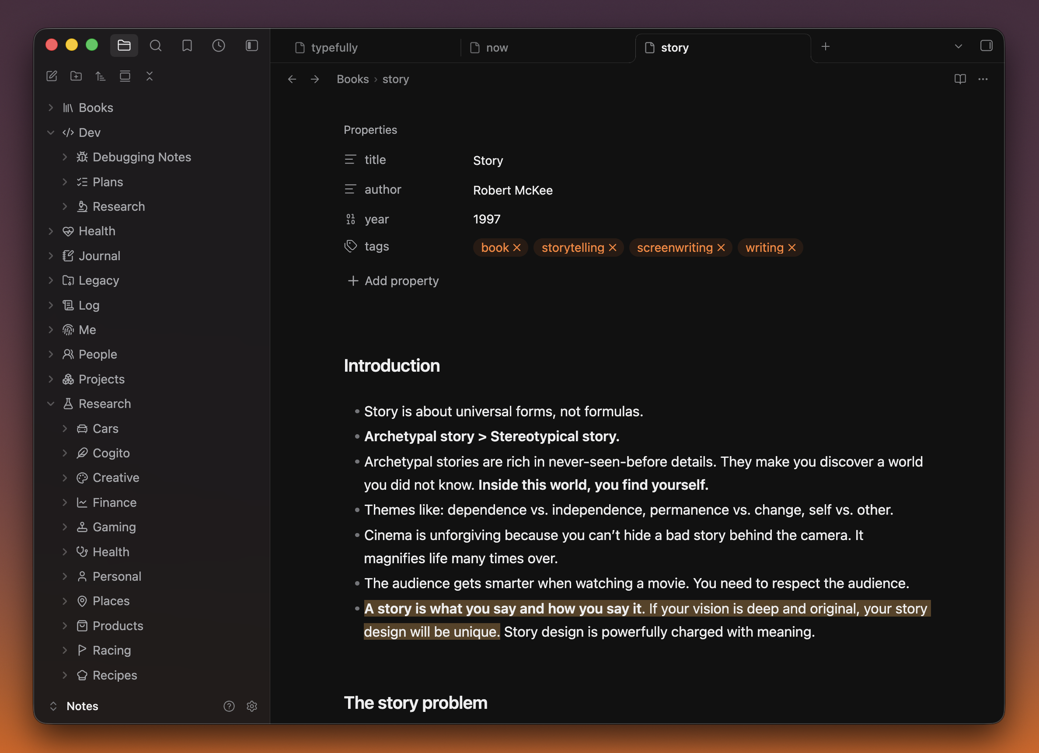
Task: Click the title property type icon
Action: pos(350,160)
